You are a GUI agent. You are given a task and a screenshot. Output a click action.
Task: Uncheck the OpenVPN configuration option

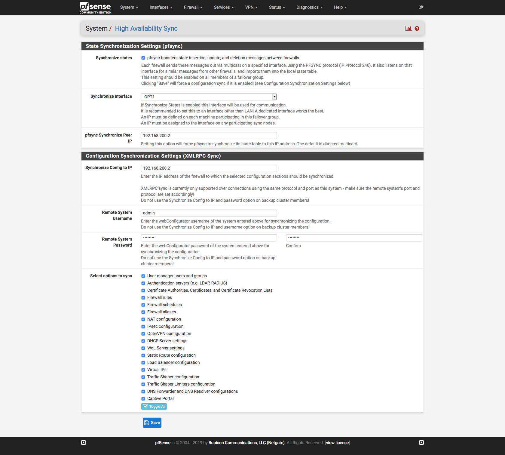(143, 334)
